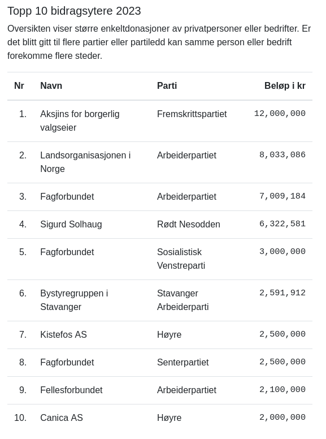Select Sosialistisk Venstreparti party cell

pos(181,259)
